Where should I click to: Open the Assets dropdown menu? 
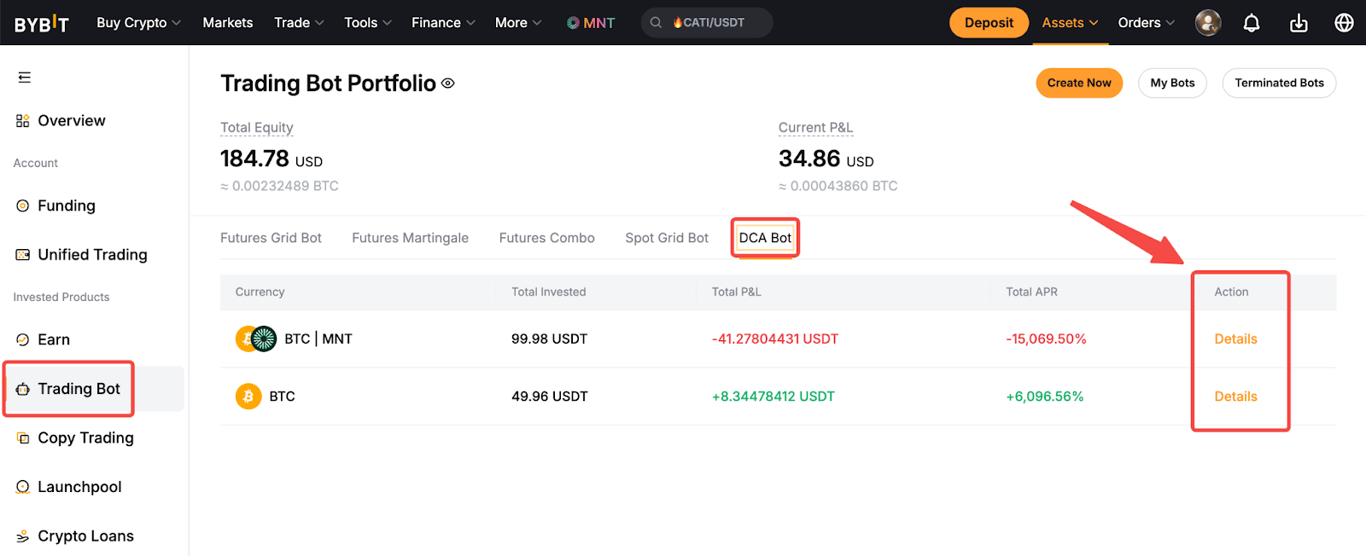point(1070,23)
